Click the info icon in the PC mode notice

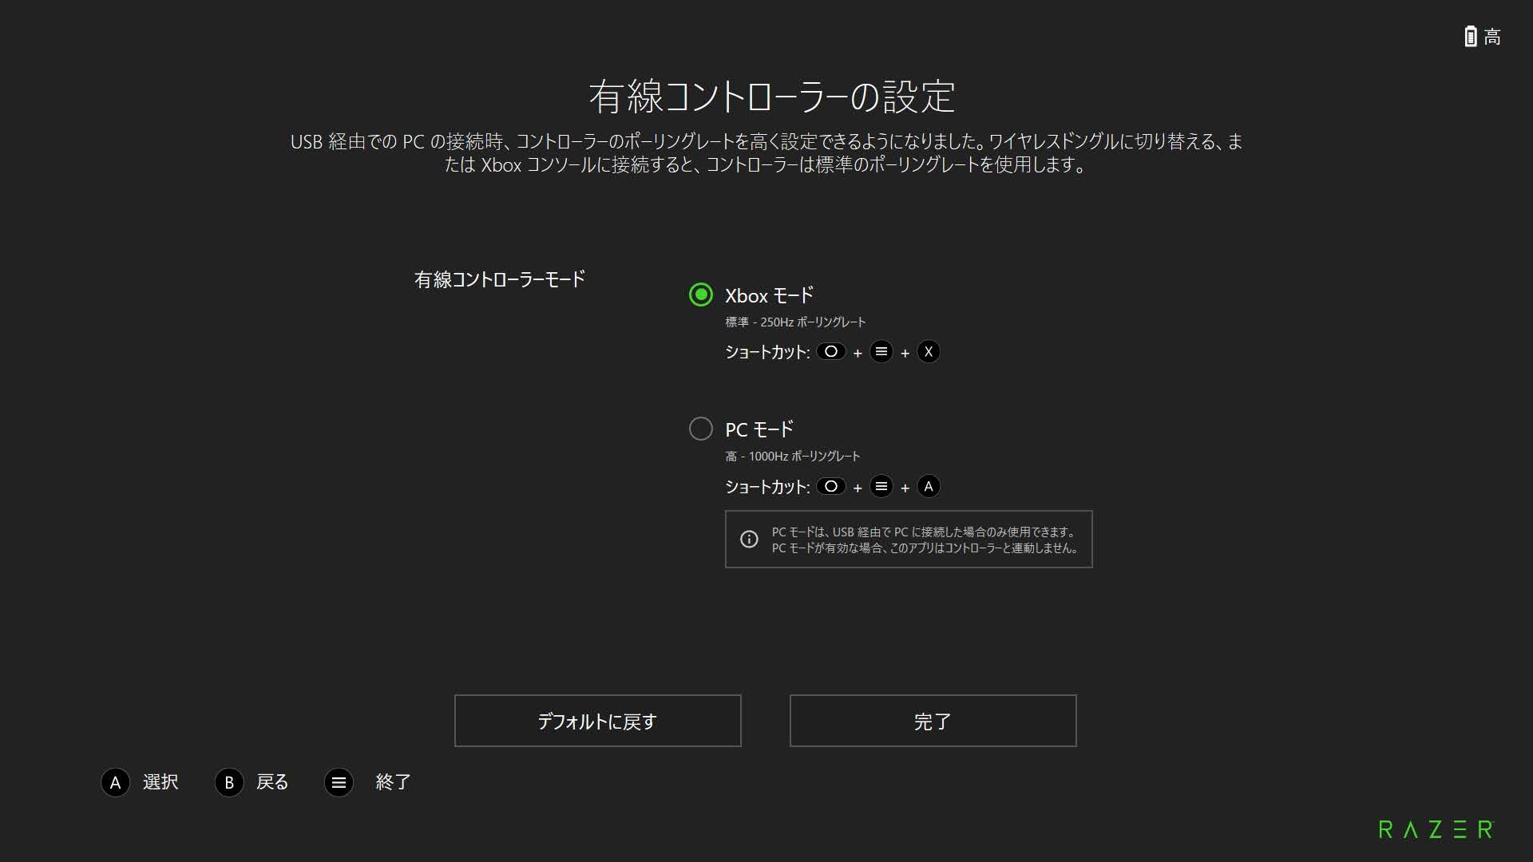click(749, 540)
